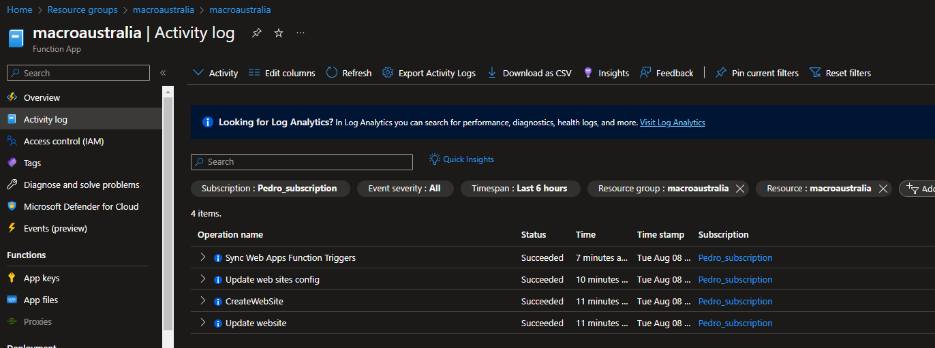Open Overview in the sidebar
935x348 pixels.
(x=81, y=97)
